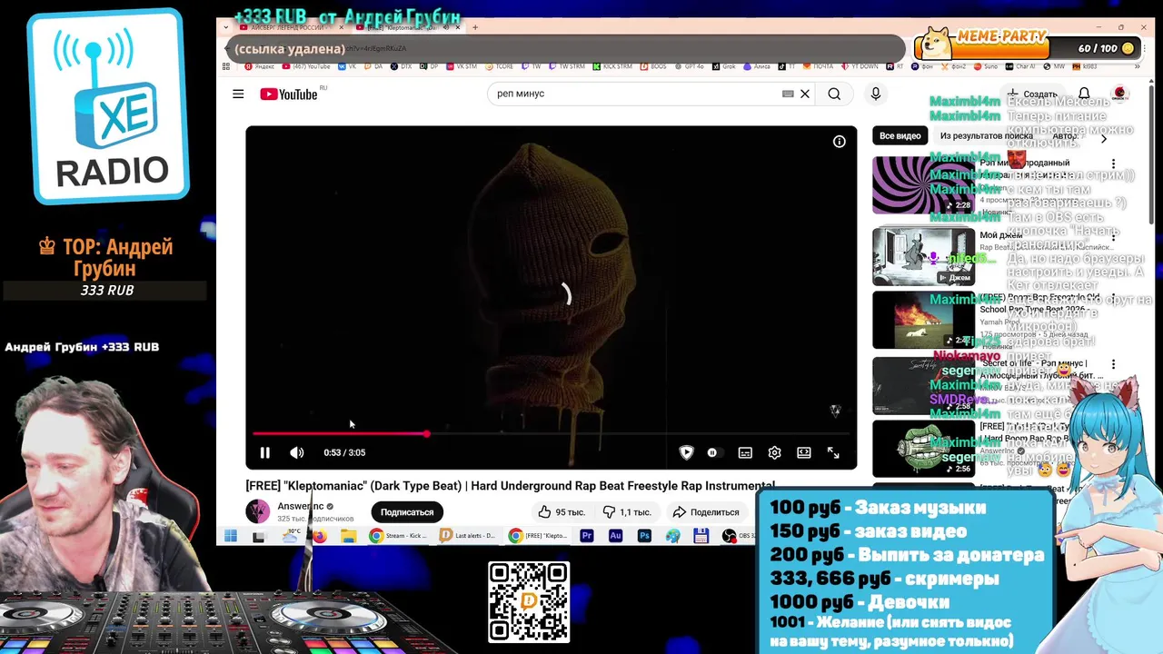
Task: Open the Grok bookmark
Action: tap(723, 66)
